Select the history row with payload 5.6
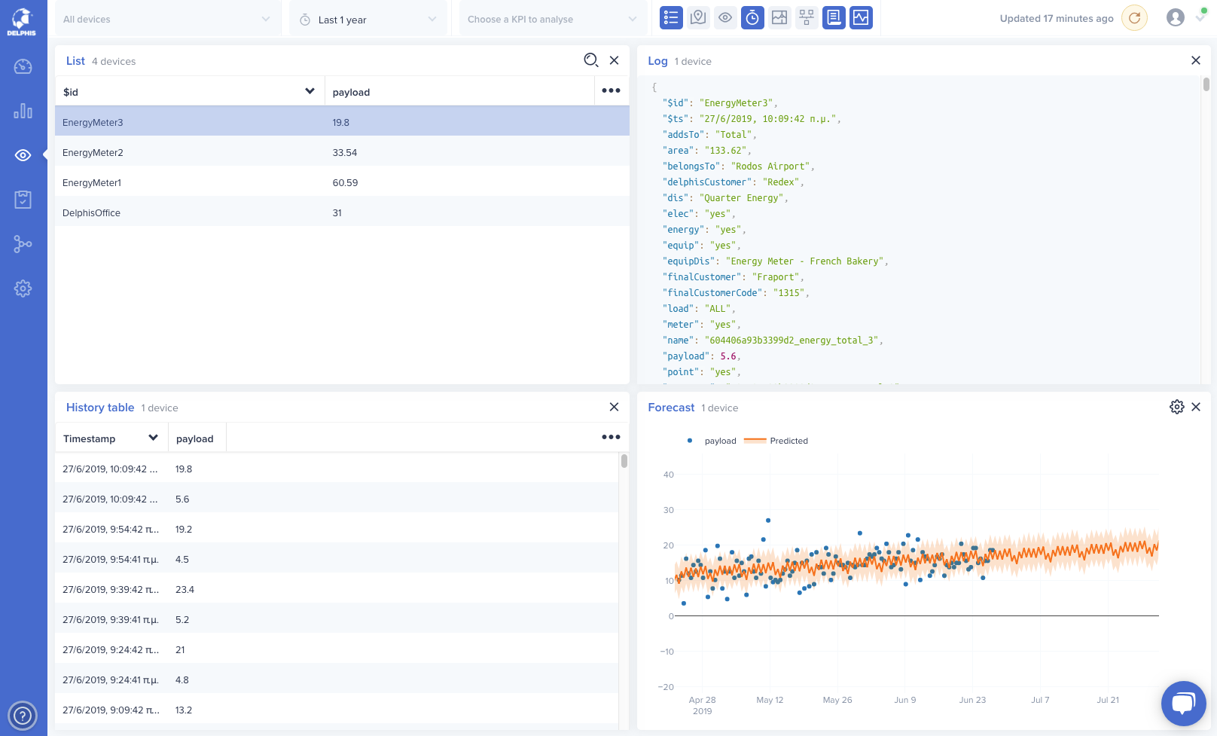Screen dimensions: 1217x736 tap(337, 499)
